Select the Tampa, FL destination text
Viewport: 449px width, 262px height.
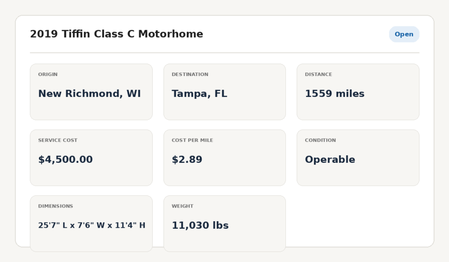click(200, 94)
